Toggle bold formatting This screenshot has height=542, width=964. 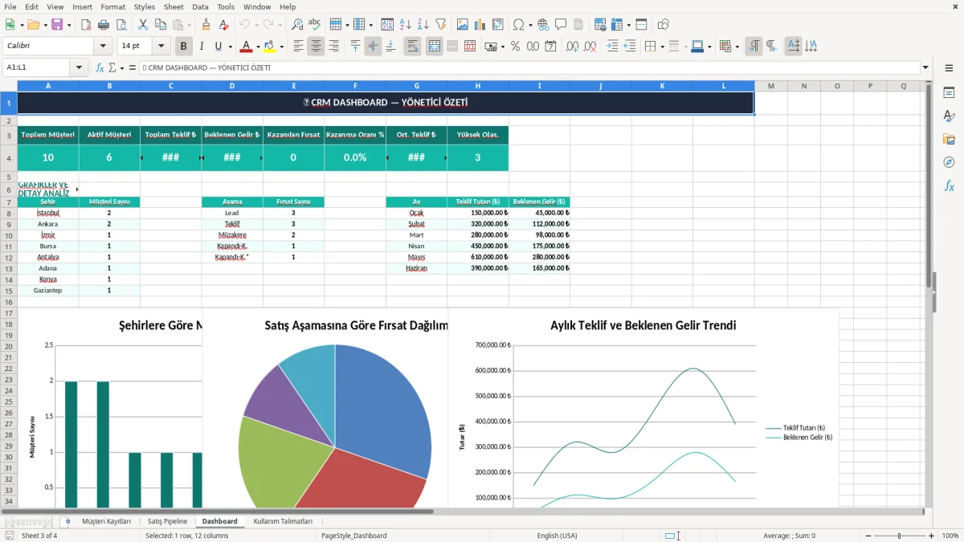coord(183,47)
